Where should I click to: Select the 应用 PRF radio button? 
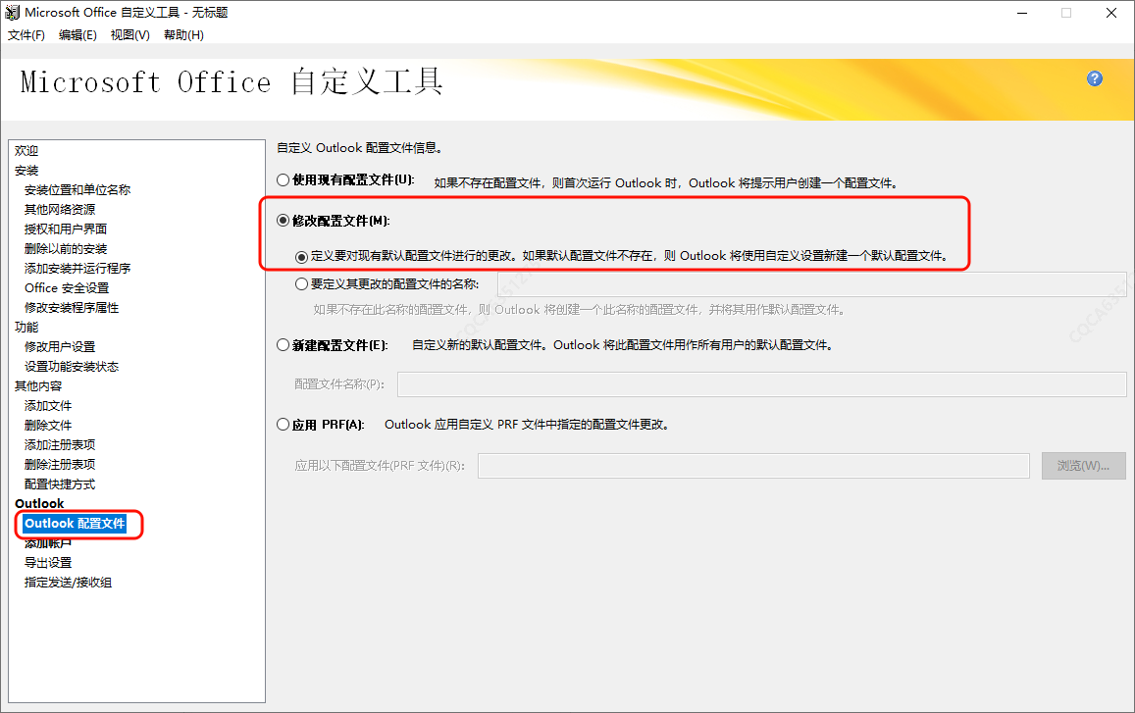(x=284, y=426)
